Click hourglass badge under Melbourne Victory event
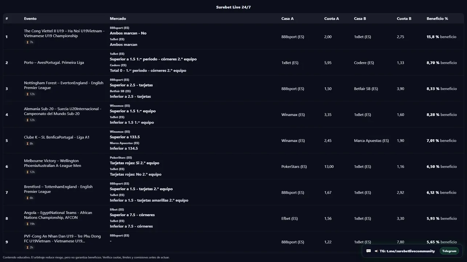467x262 pixels. pos(27,172)
